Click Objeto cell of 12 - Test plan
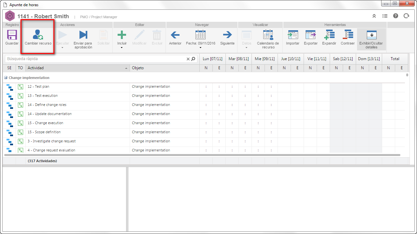 click(x=165, y=87)
